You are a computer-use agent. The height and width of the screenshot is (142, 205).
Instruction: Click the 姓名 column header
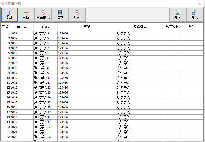point(45,27)
